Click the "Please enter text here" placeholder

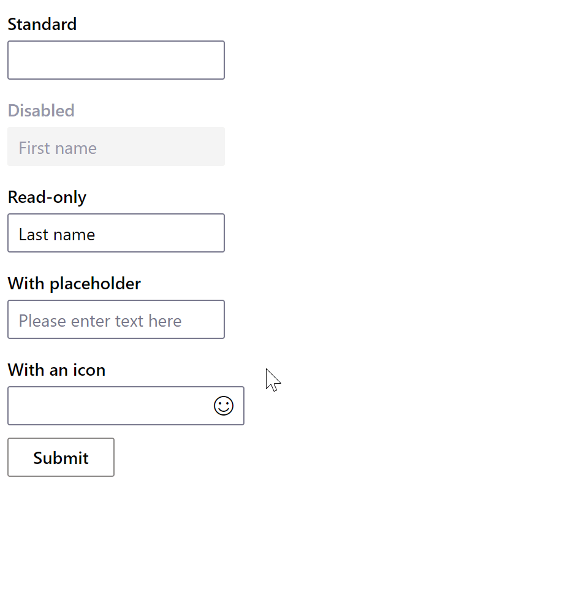[100, 321]
